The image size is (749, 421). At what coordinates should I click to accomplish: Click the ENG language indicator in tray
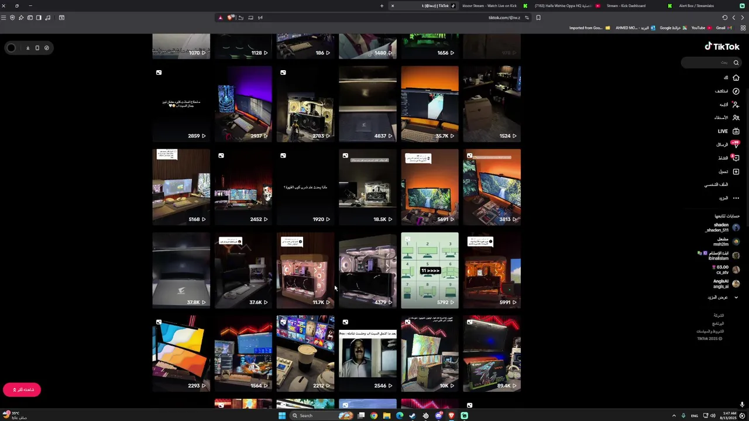click(695, 416)
